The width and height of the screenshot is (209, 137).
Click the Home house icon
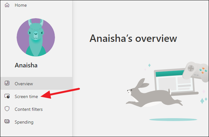[x=7, y=5]
